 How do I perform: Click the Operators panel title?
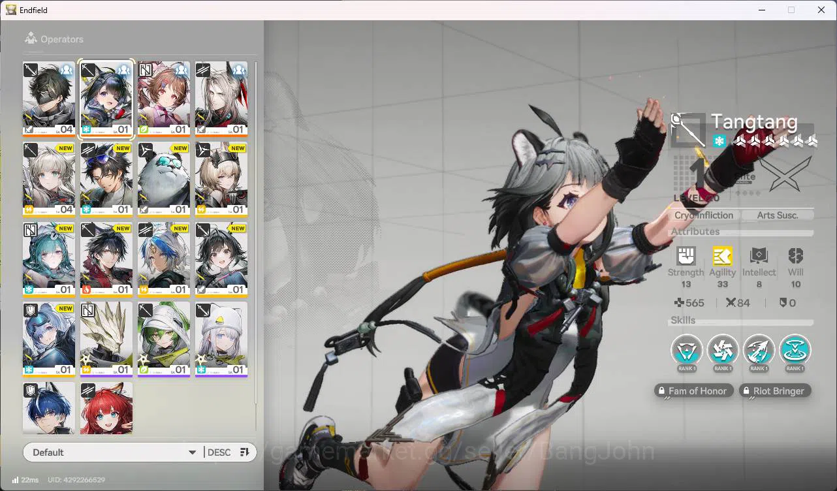click(62, 39)
